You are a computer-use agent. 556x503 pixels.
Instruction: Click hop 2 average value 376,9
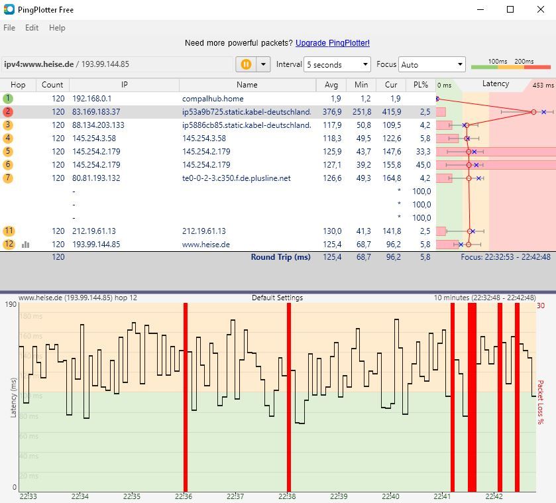[x=332, y=112]
